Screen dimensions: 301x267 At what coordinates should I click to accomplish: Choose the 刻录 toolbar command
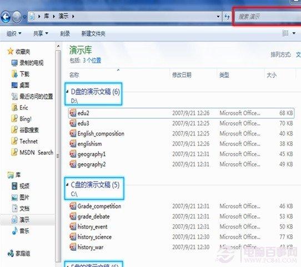(65, 34)
